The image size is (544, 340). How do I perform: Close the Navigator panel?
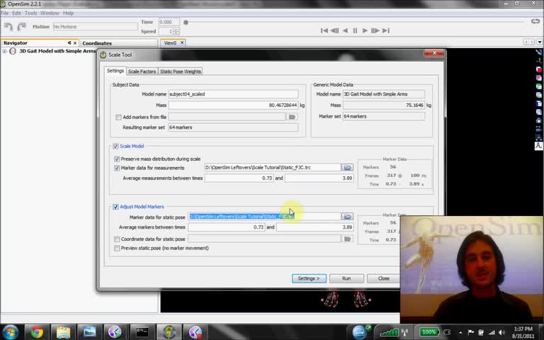75,43
